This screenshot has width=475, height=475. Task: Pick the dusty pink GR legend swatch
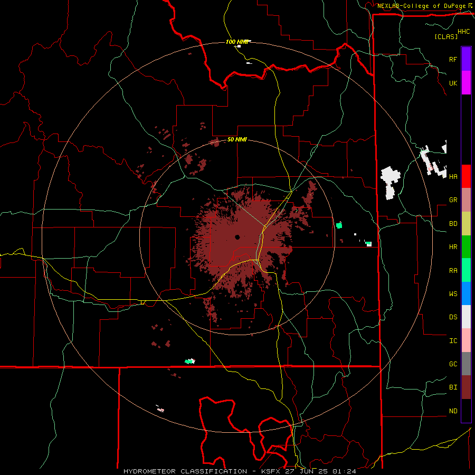click(x=466, y=200)
